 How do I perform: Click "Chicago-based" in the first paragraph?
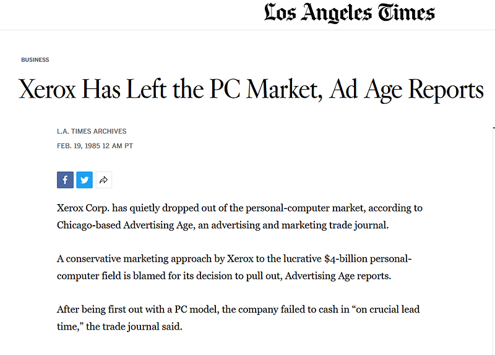pos(88,225)
